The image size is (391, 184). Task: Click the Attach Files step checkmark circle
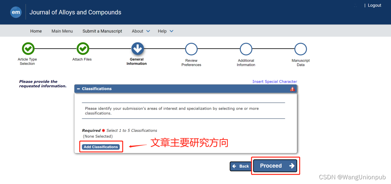(83, 49)
